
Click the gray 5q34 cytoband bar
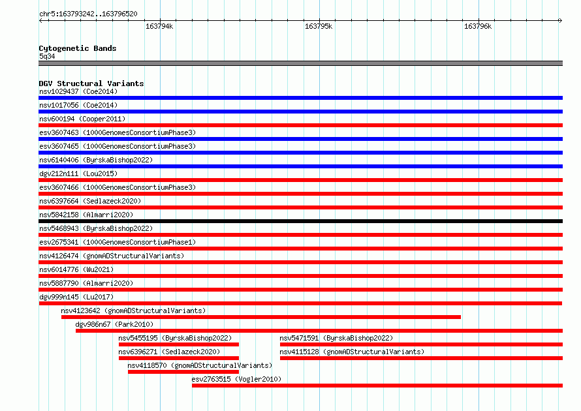300,63
